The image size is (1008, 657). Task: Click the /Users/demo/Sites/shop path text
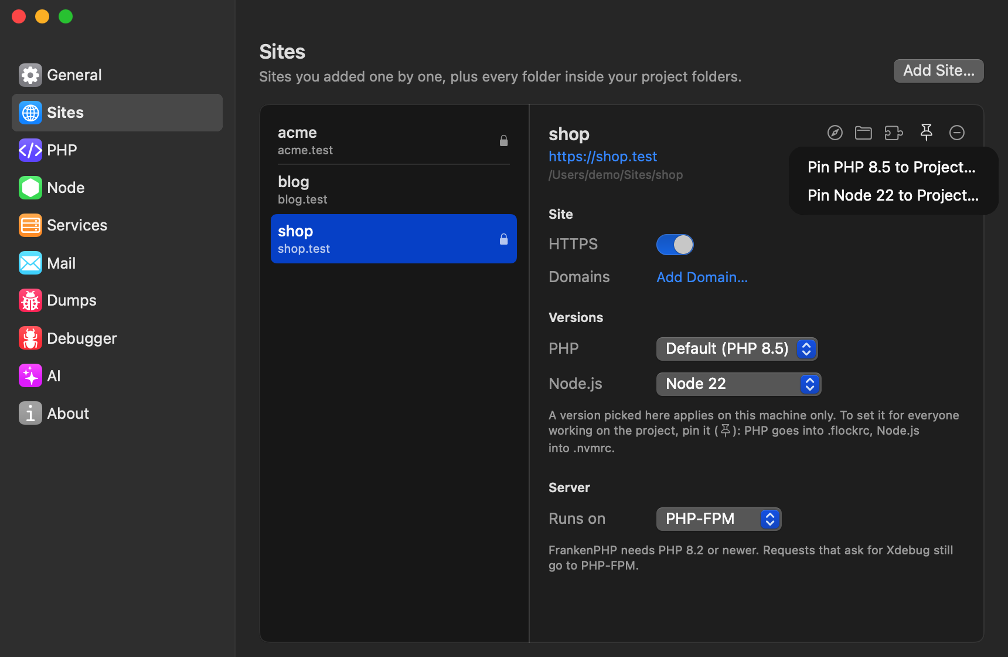(x=615, y=175)
